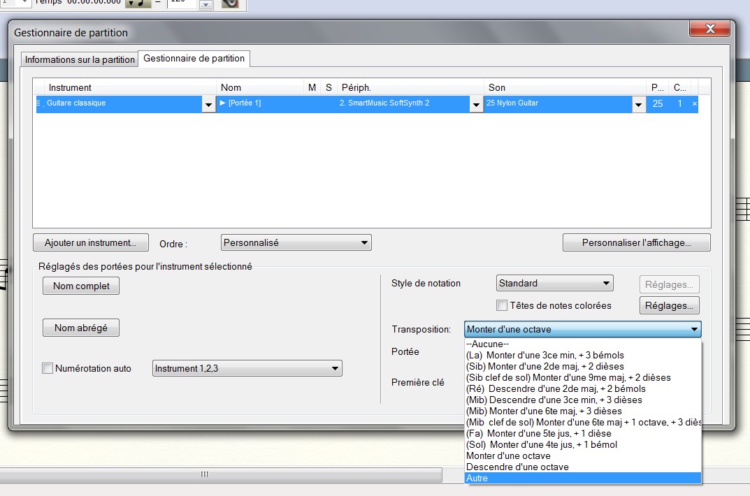Click the Ajouter un instrument button
750x496 pixels.
[91, 242]
